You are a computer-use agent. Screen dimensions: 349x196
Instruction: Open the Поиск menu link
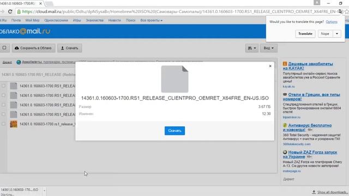coord(131,20)
